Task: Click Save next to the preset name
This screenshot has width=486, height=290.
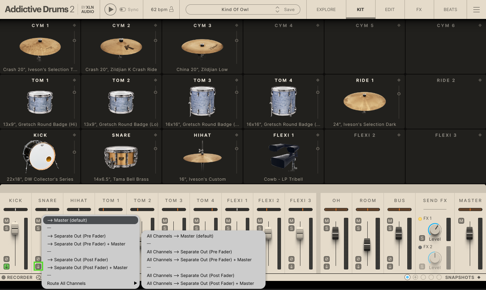Action: [289, 9]
